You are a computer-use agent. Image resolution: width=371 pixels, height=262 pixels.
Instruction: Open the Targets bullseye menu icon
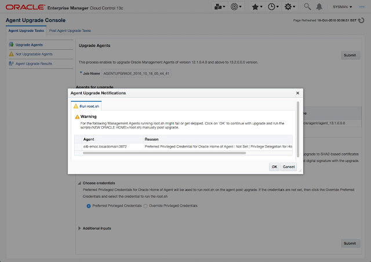(x=236, y=7)
